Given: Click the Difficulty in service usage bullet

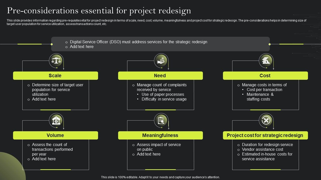Looking at the screenshot, I should coord(164,99).
